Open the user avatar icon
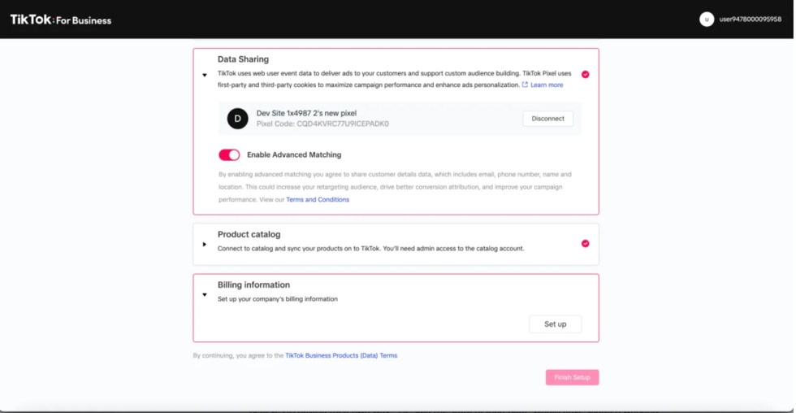This screenshot has width=796, height=413. click(707, 20)
